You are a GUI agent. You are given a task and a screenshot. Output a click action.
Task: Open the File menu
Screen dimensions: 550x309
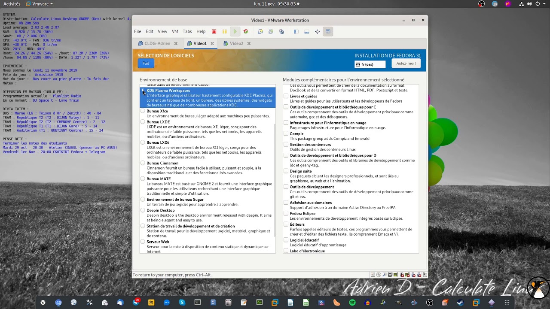pyautogui.click(x=137, y=31)
